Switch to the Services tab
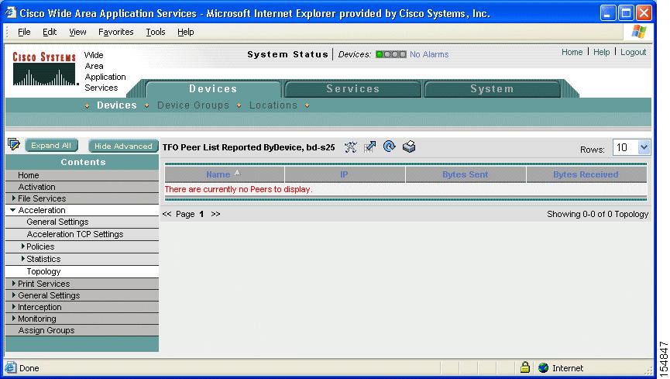The width and height of the screenshot is (670, 379). point(353,89)
